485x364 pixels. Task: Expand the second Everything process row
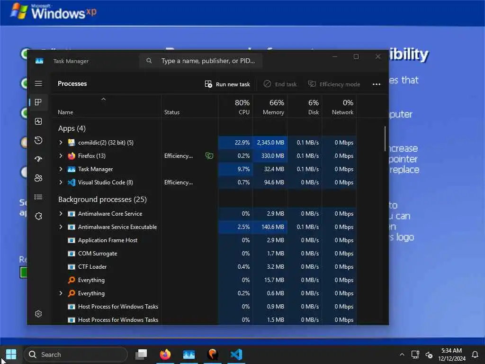tap(61, 293)
